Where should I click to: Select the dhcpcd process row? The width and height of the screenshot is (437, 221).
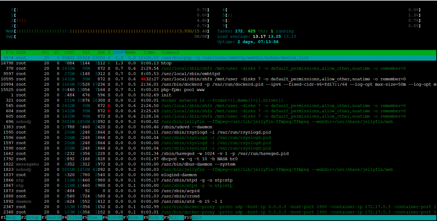click(x=218, y=159)
